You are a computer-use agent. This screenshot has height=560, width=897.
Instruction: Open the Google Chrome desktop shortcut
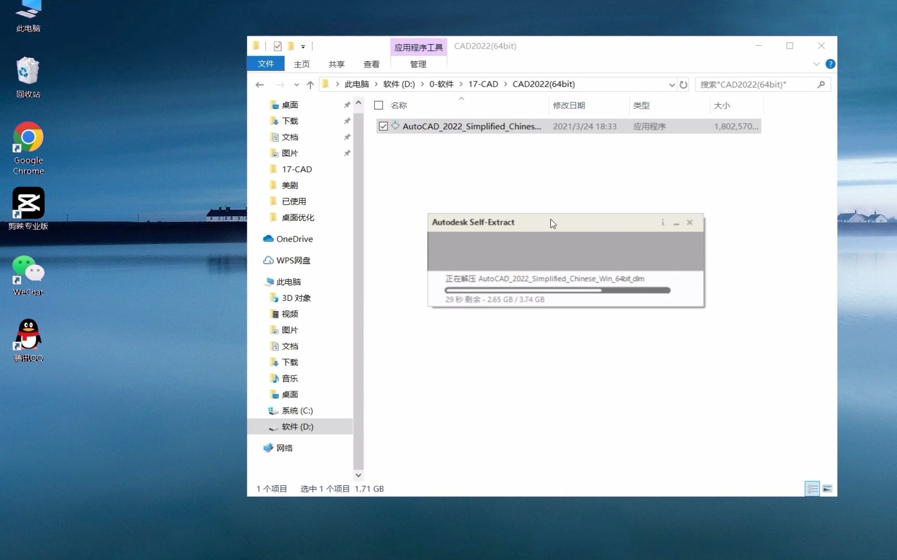pyautogui.click(x=28, y=148)
